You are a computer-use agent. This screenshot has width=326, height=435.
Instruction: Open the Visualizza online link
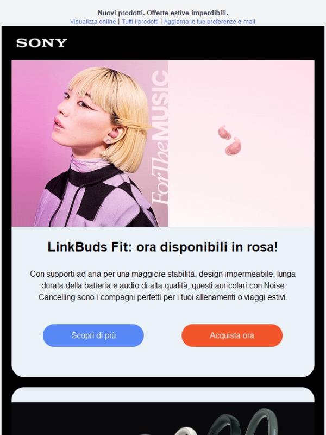coord(93,22)
